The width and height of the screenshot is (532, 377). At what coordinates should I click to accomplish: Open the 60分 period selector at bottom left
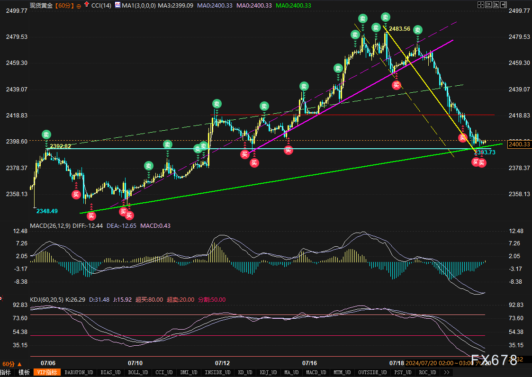point(9,364)
